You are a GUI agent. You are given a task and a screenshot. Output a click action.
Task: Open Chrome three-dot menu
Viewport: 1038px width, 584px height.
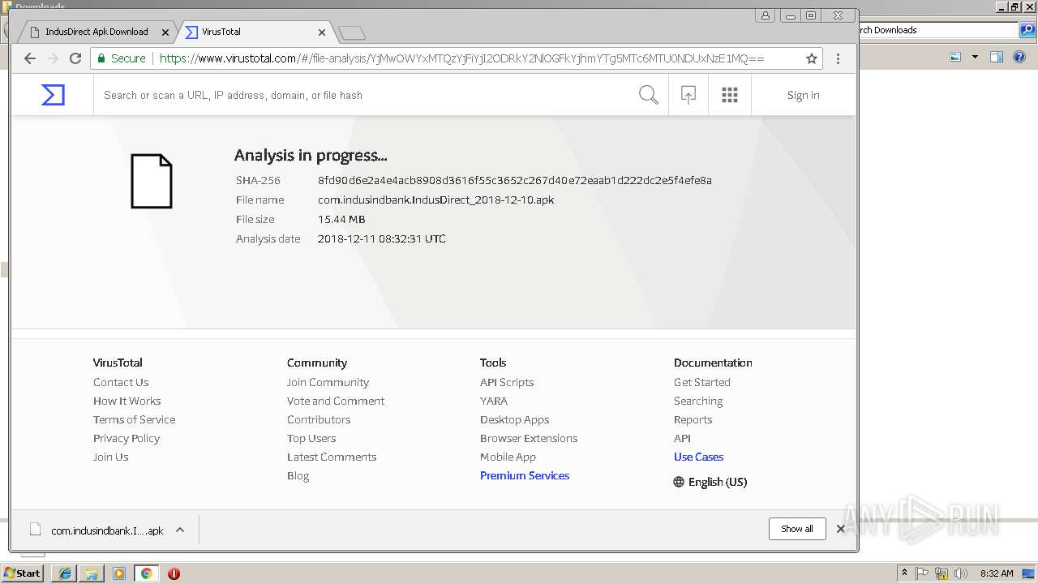click(x=838, y=58)
